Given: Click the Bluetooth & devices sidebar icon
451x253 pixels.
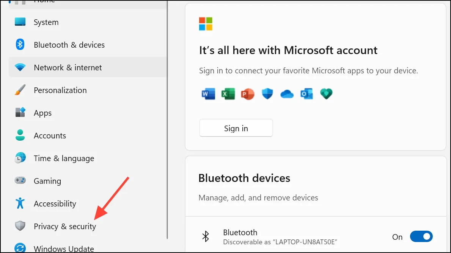Looking at the screenshot, I should pyautogui.click(x=20, y=45).
